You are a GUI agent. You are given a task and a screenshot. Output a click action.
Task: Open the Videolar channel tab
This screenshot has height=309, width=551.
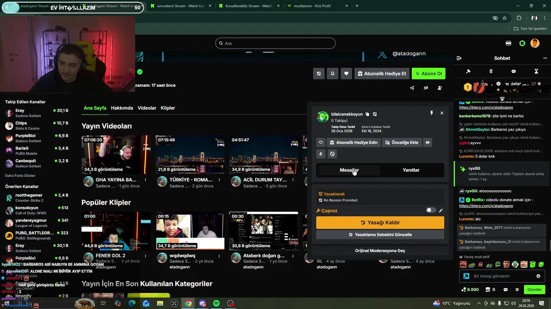coord(147,108)
